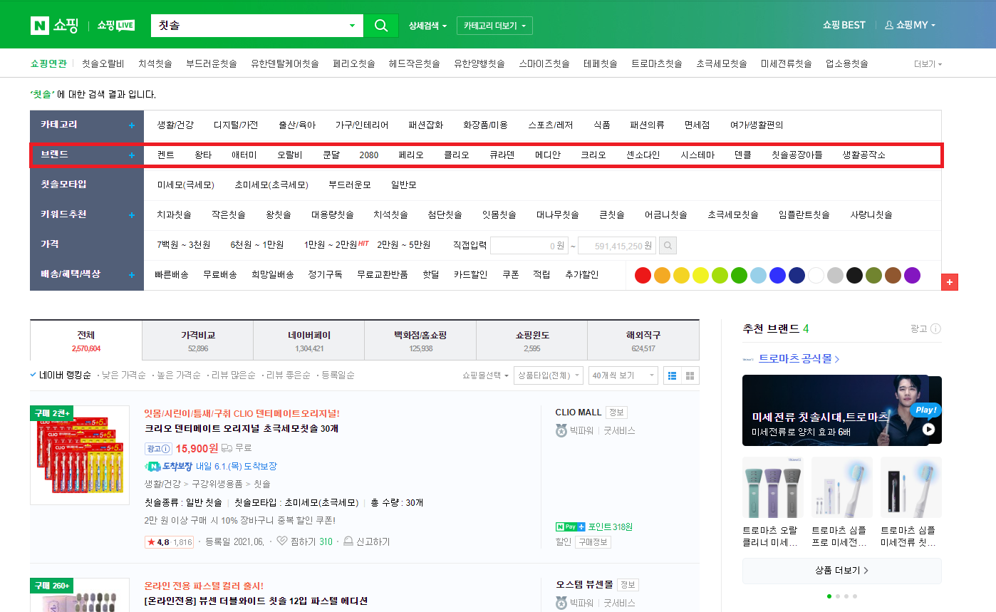This screenshot has width=996, height=612.
Task: Click the 상품 더보기 button
Action: (x=842, y=571)
